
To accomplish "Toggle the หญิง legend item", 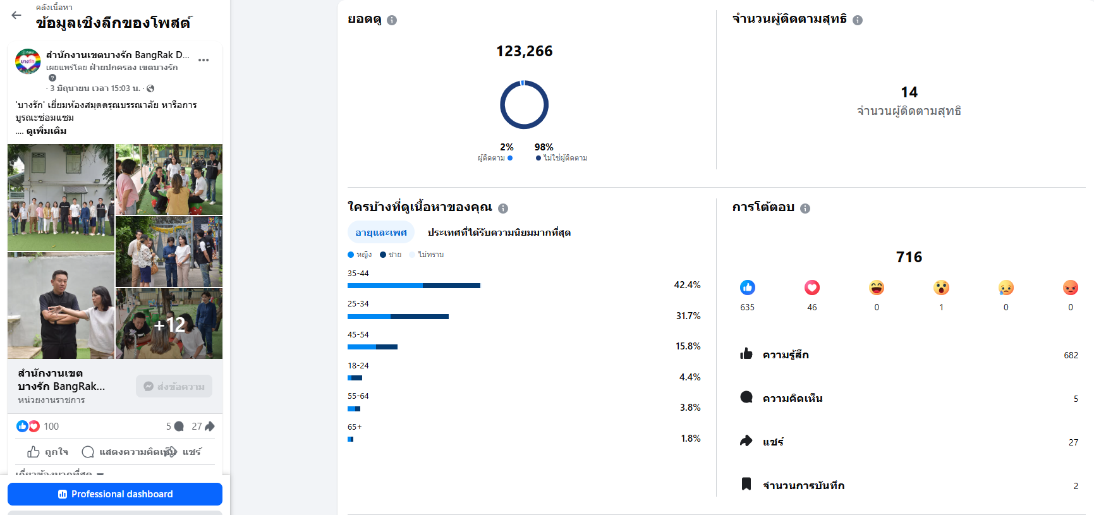I will 360,255.
